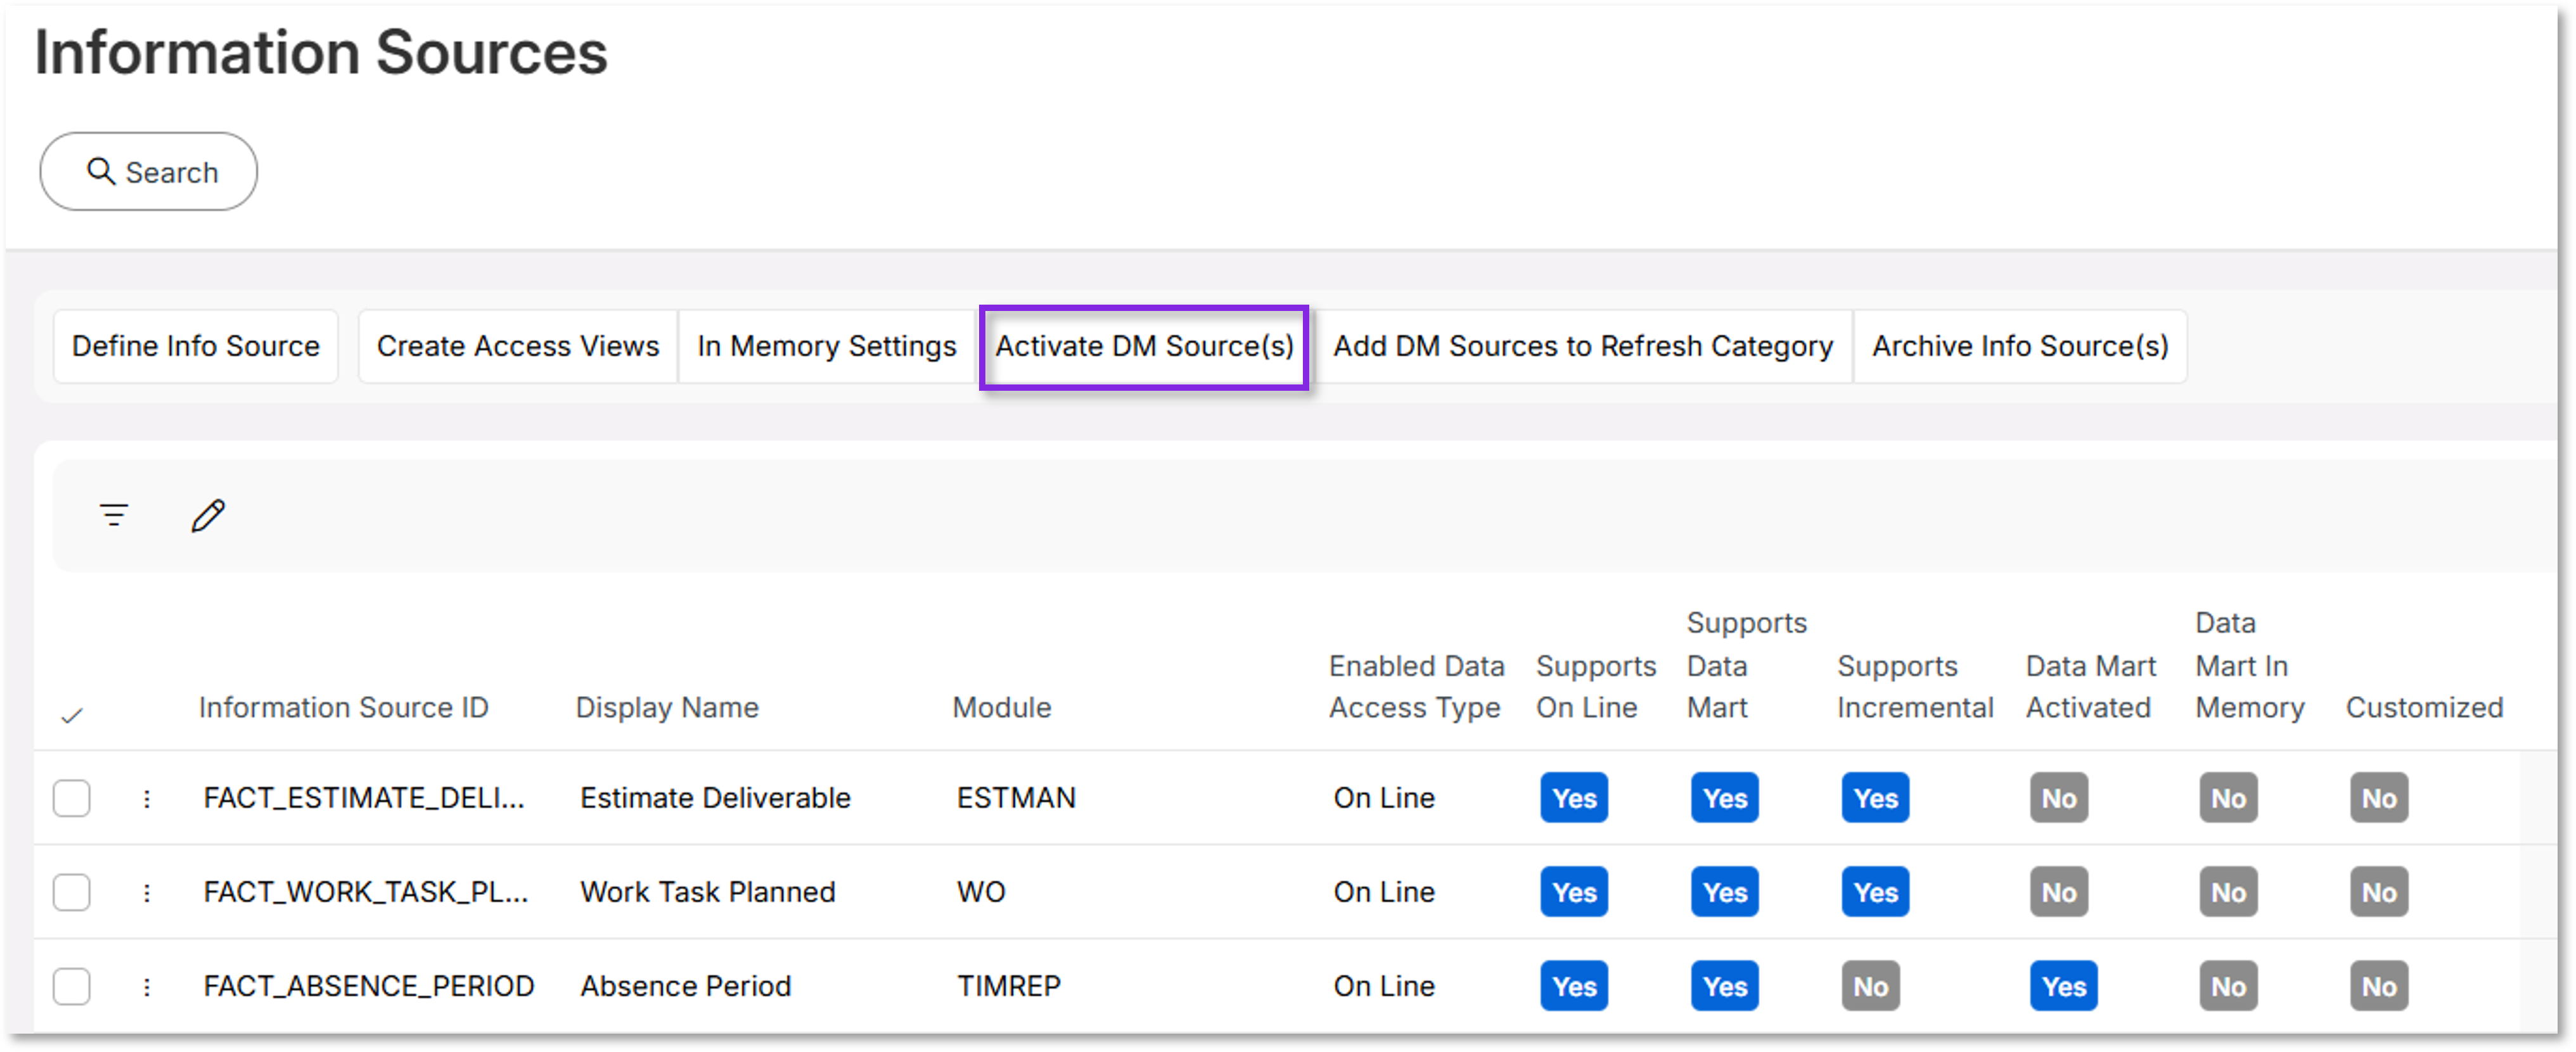The image size is (2576, 1052).
Task: Click Estimate Deliverable's On Line access type
Action: 1384,798
